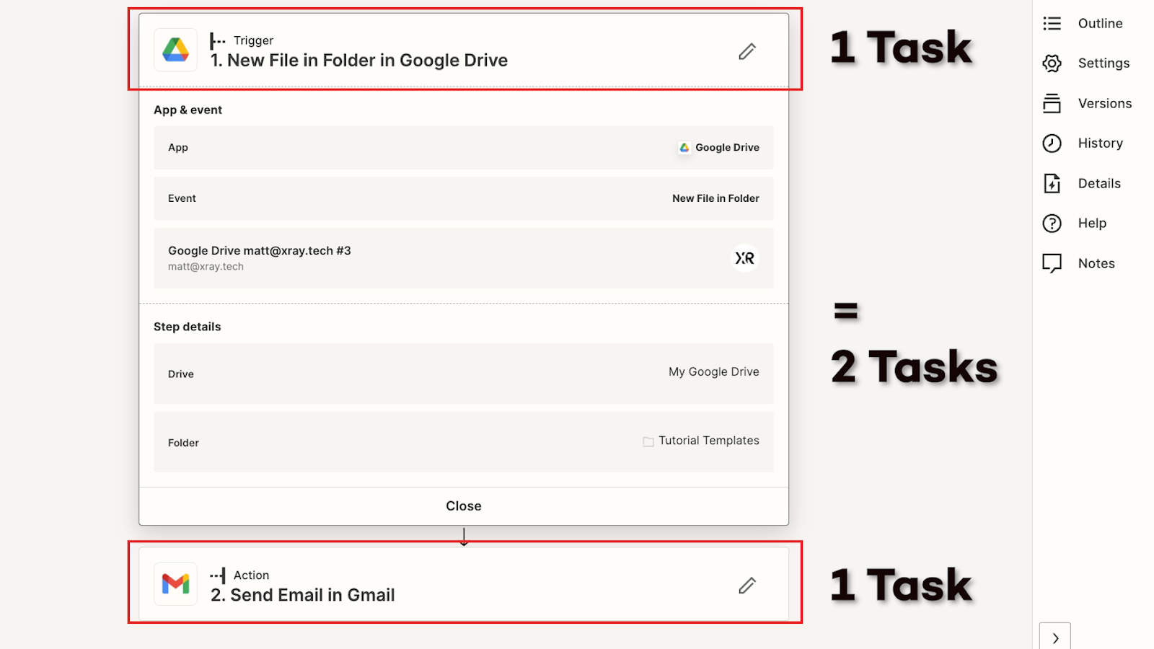Click the Google Drive account row for matt@xray.tech

pyautogui.click(x=433, y=258)
